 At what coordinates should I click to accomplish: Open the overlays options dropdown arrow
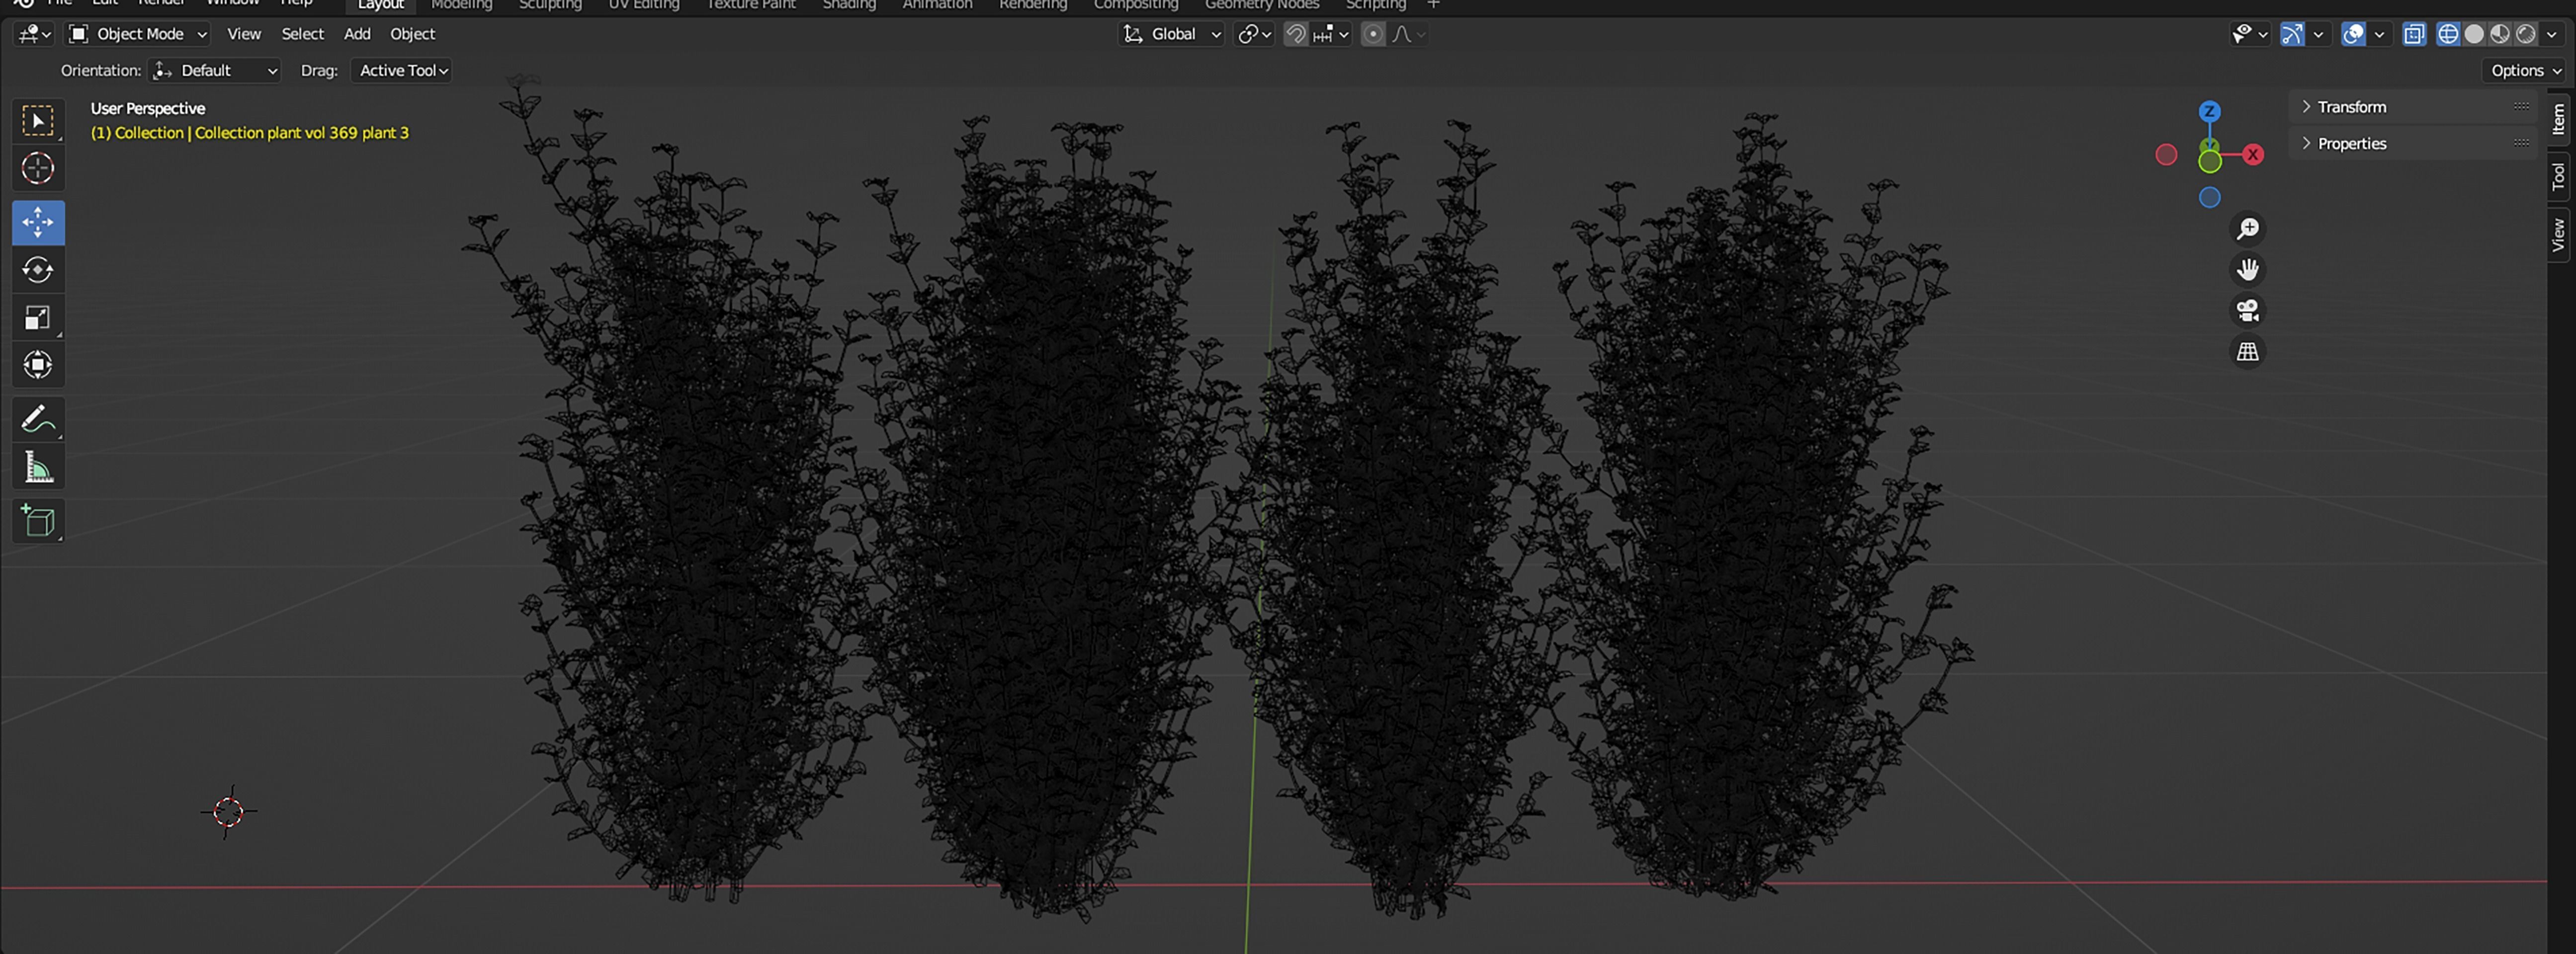tap(2380, 34)
